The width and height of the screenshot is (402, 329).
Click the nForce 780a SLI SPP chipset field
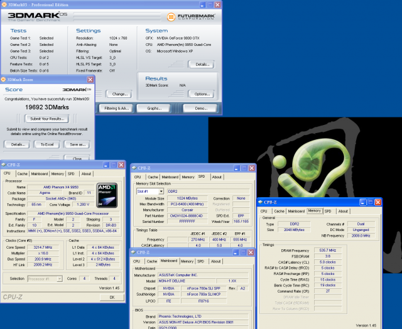[204, 288]
